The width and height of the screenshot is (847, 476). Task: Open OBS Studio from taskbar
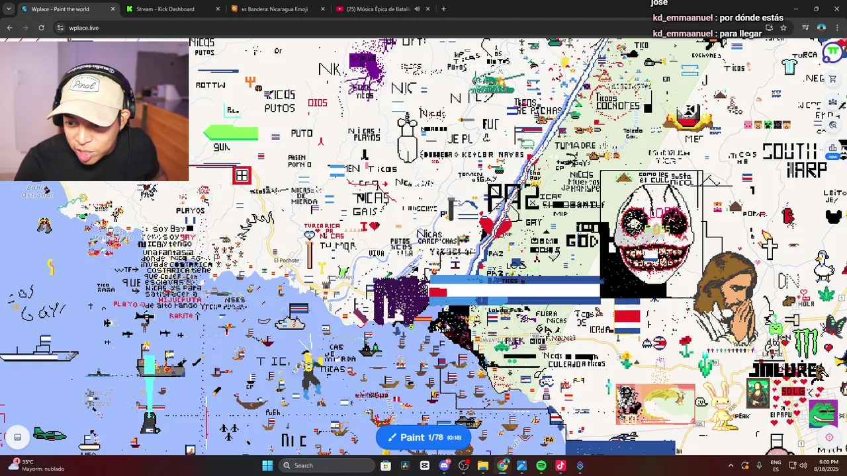[464, 465]
